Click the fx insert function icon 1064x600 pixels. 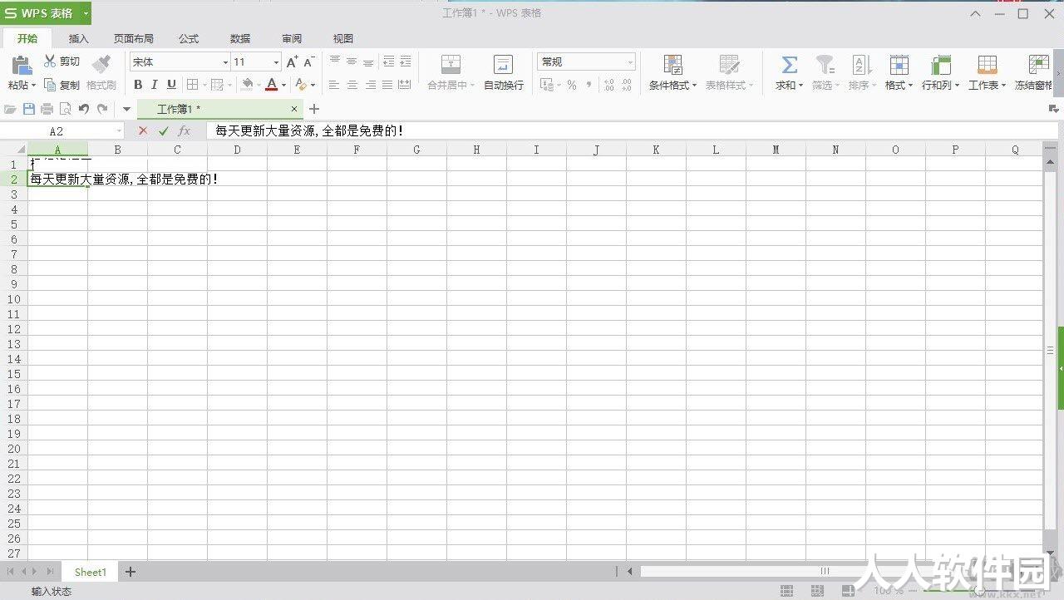point(185,131)
